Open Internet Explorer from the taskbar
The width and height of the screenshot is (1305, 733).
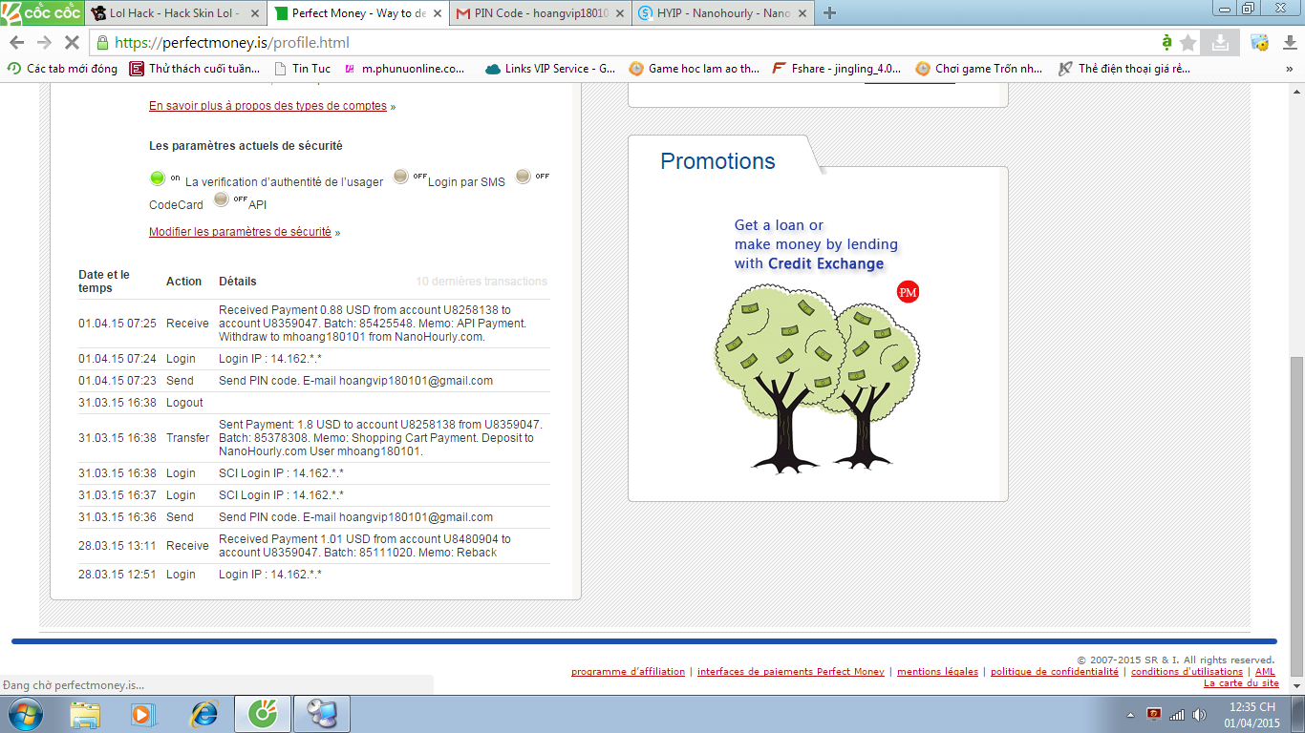pyautogui.click(x=204, y=713)
